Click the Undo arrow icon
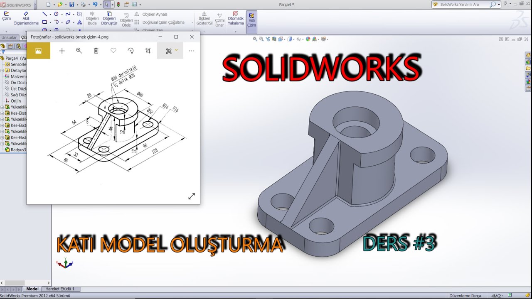Viewport: 532px width, 299px height. [95, 5]
